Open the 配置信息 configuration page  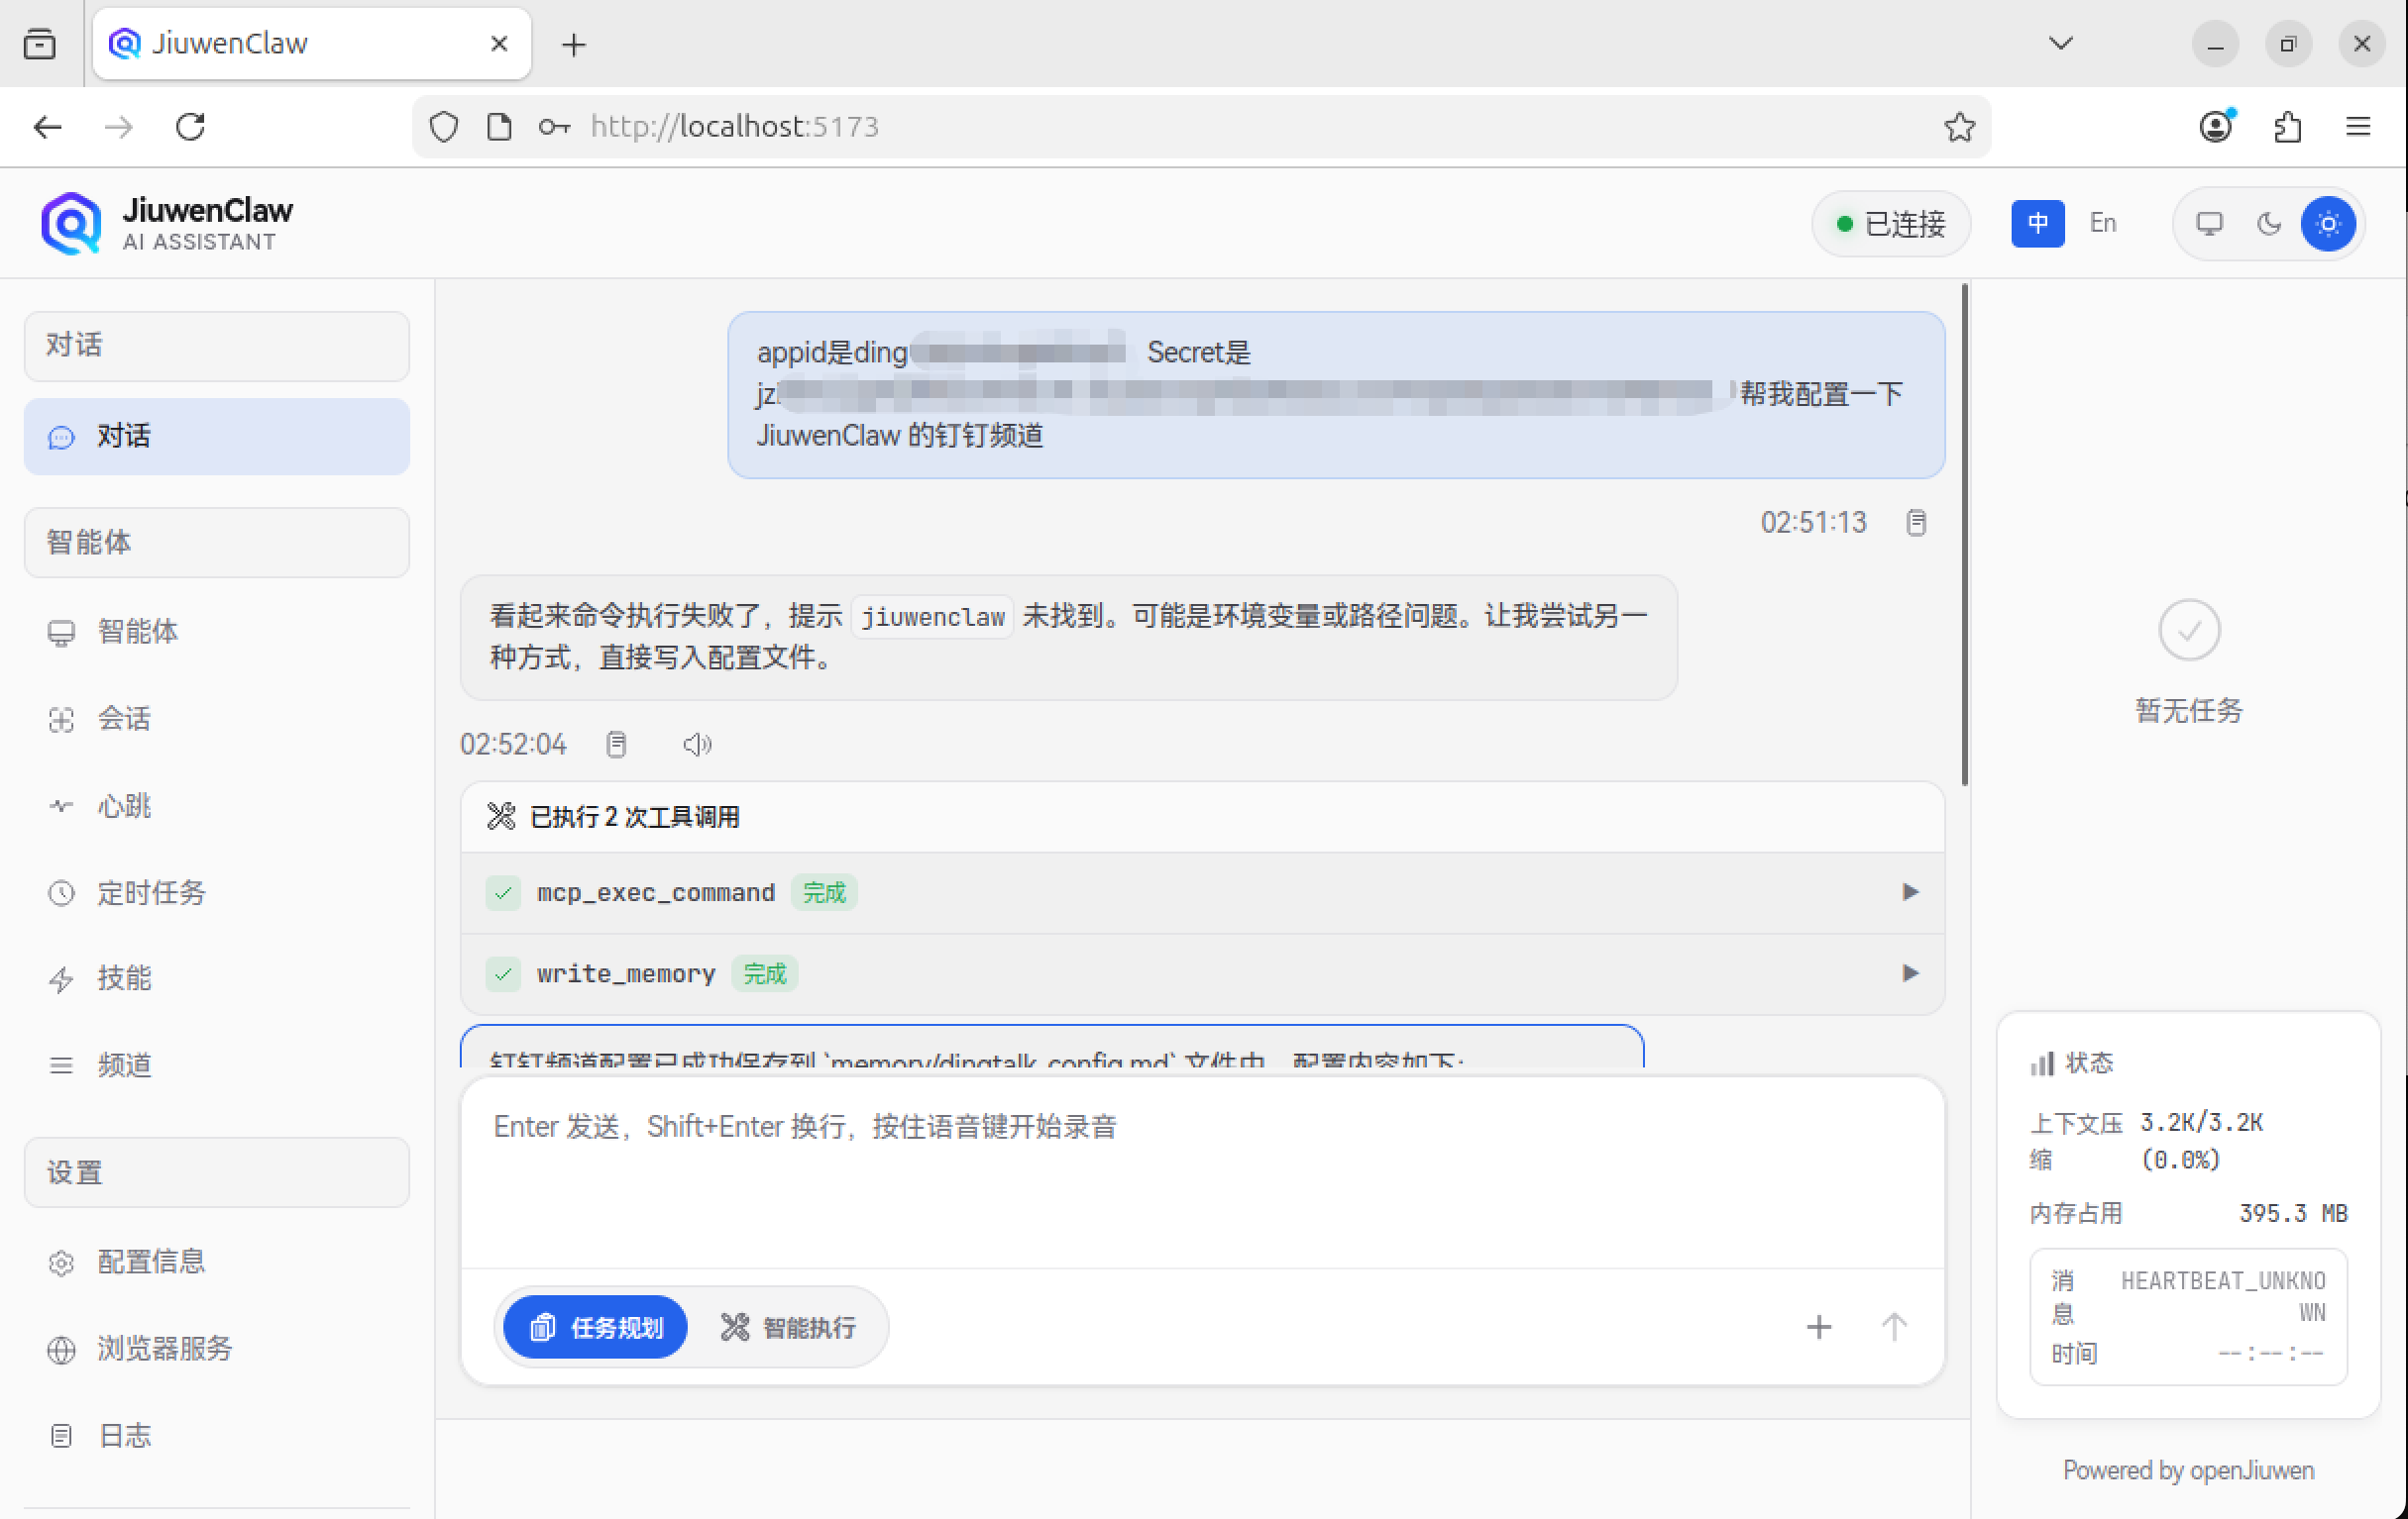[151, 1262]
